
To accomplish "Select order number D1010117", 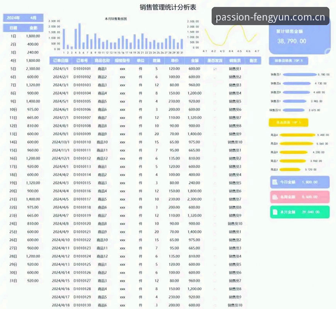I will 82,199.
